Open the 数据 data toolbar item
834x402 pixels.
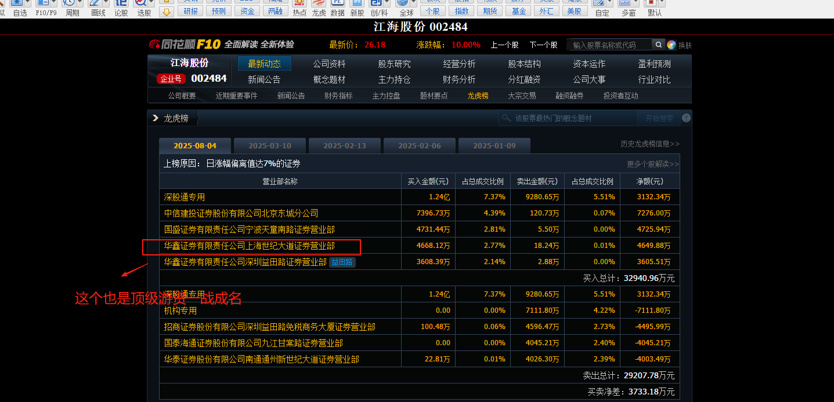[337, 8]
